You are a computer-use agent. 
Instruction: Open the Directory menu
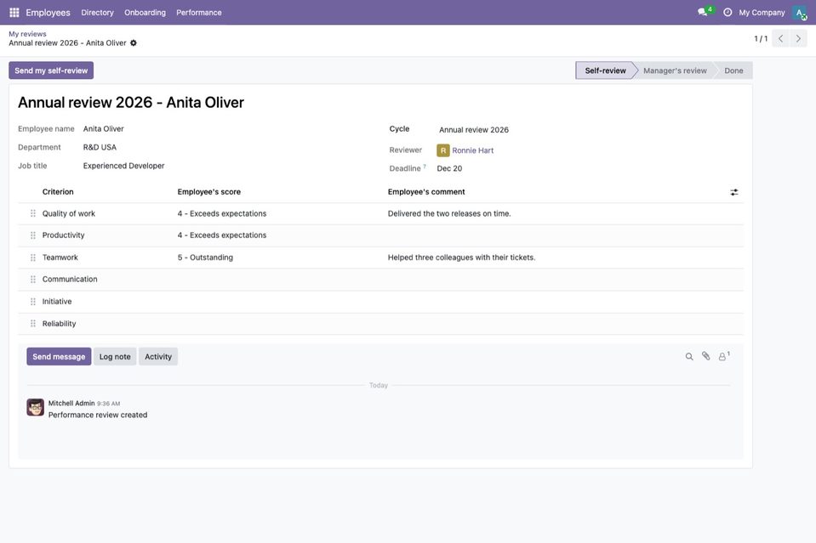tap(97, 13)
